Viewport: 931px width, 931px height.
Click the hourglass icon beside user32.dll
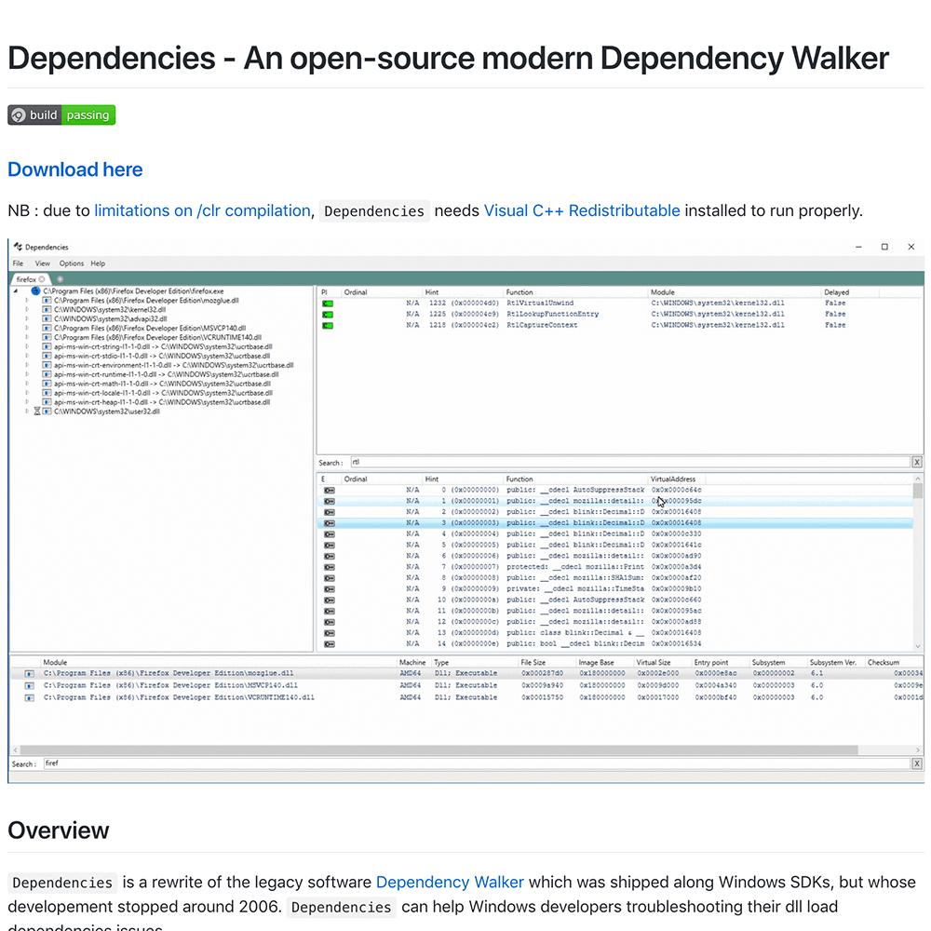coord(37,412)
